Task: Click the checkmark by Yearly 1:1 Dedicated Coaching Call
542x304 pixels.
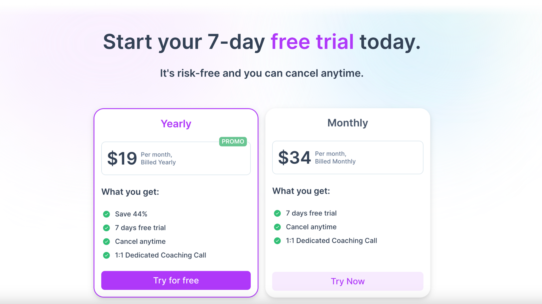Action: (x=106, y=255)
